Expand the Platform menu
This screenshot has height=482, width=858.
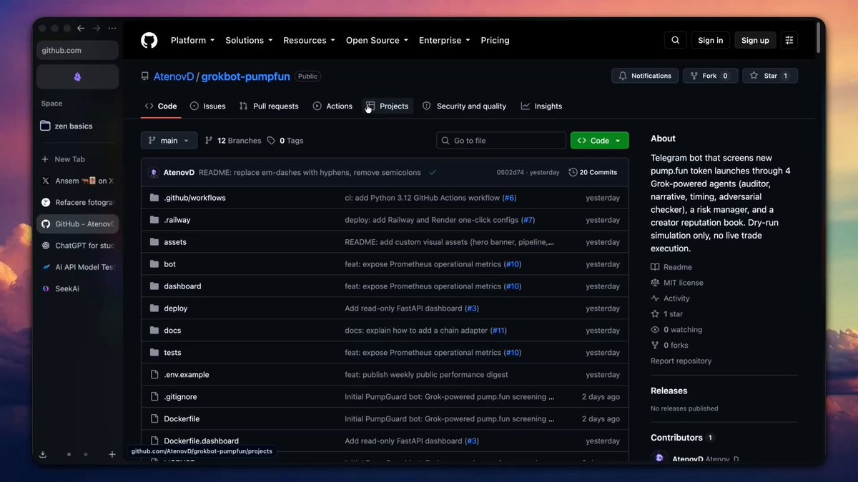click(x=192, y=41)
